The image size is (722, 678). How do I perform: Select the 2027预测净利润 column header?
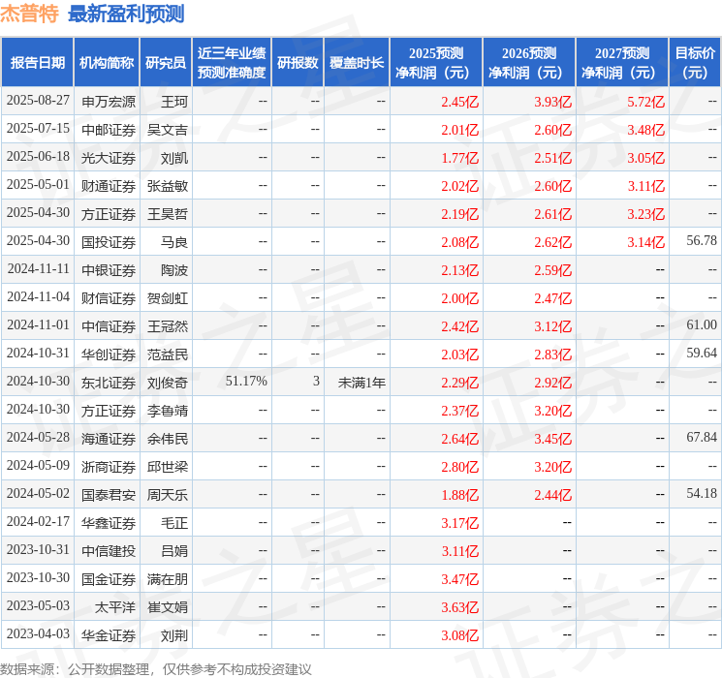(x=622, y=63)
